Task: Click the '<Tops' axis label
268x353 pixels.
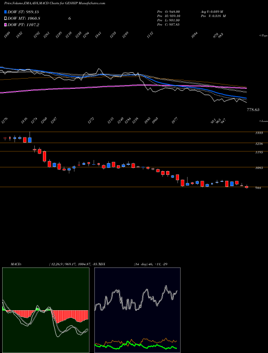Action: [264, 36]
